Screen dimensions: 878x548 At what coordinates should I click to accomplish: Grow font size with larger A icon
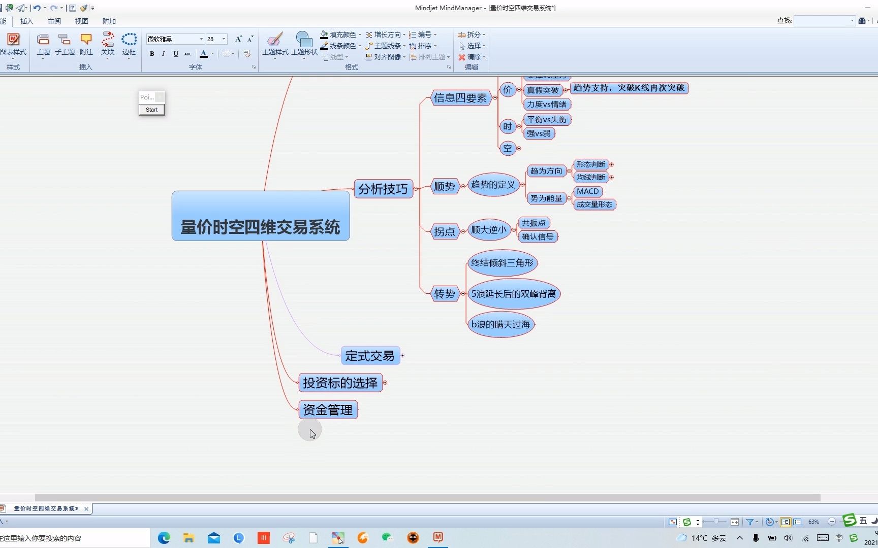click(x=238, y=39)
